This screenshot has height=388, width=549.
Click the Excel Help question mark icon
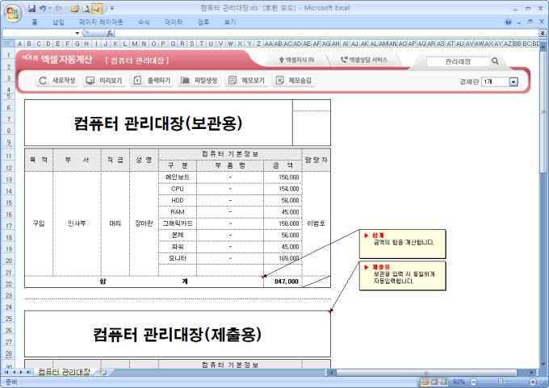coord(508,22)
